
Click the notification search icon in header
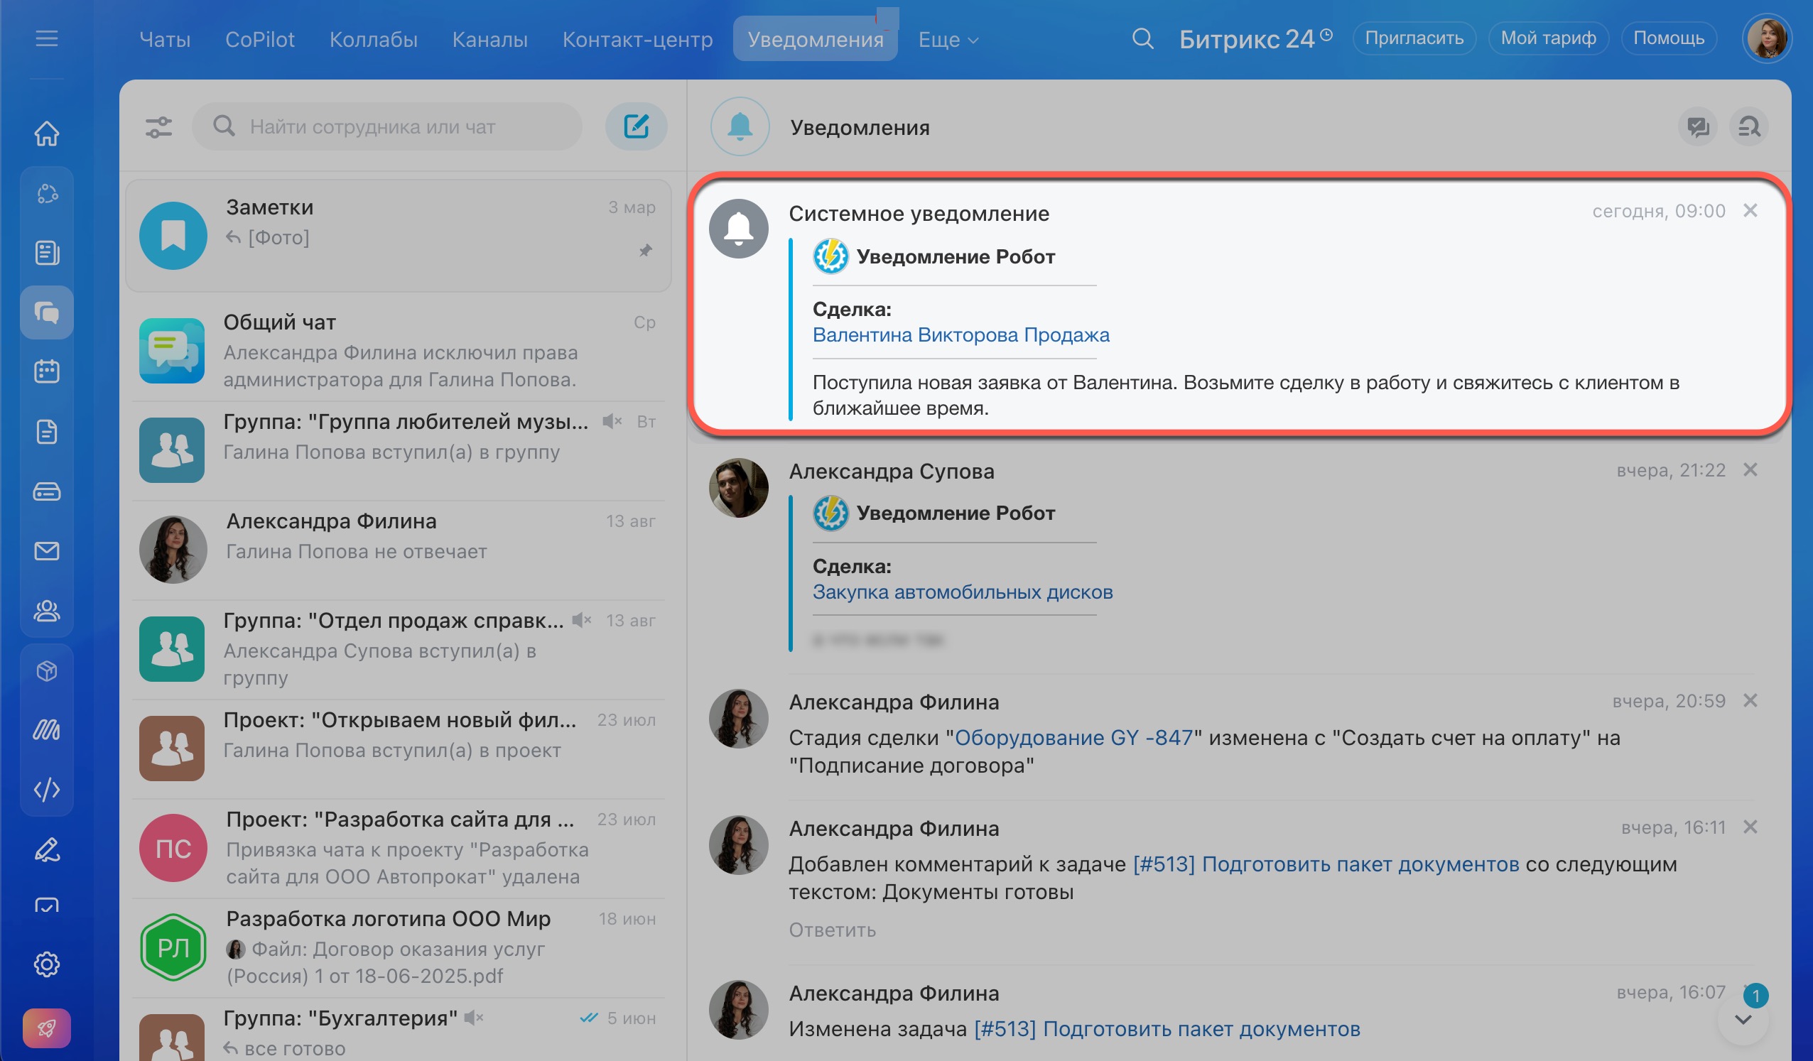(1749, 127)
